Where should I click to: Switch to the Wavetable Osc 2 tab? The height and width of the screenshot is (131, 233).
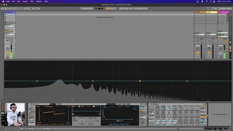(x=59, y=104)
